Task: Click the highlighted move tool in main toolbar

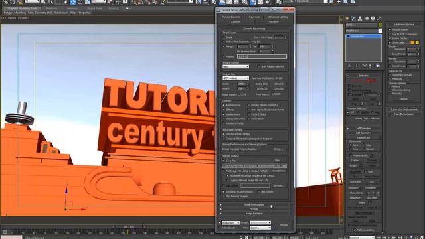Action: coord(73,2)
